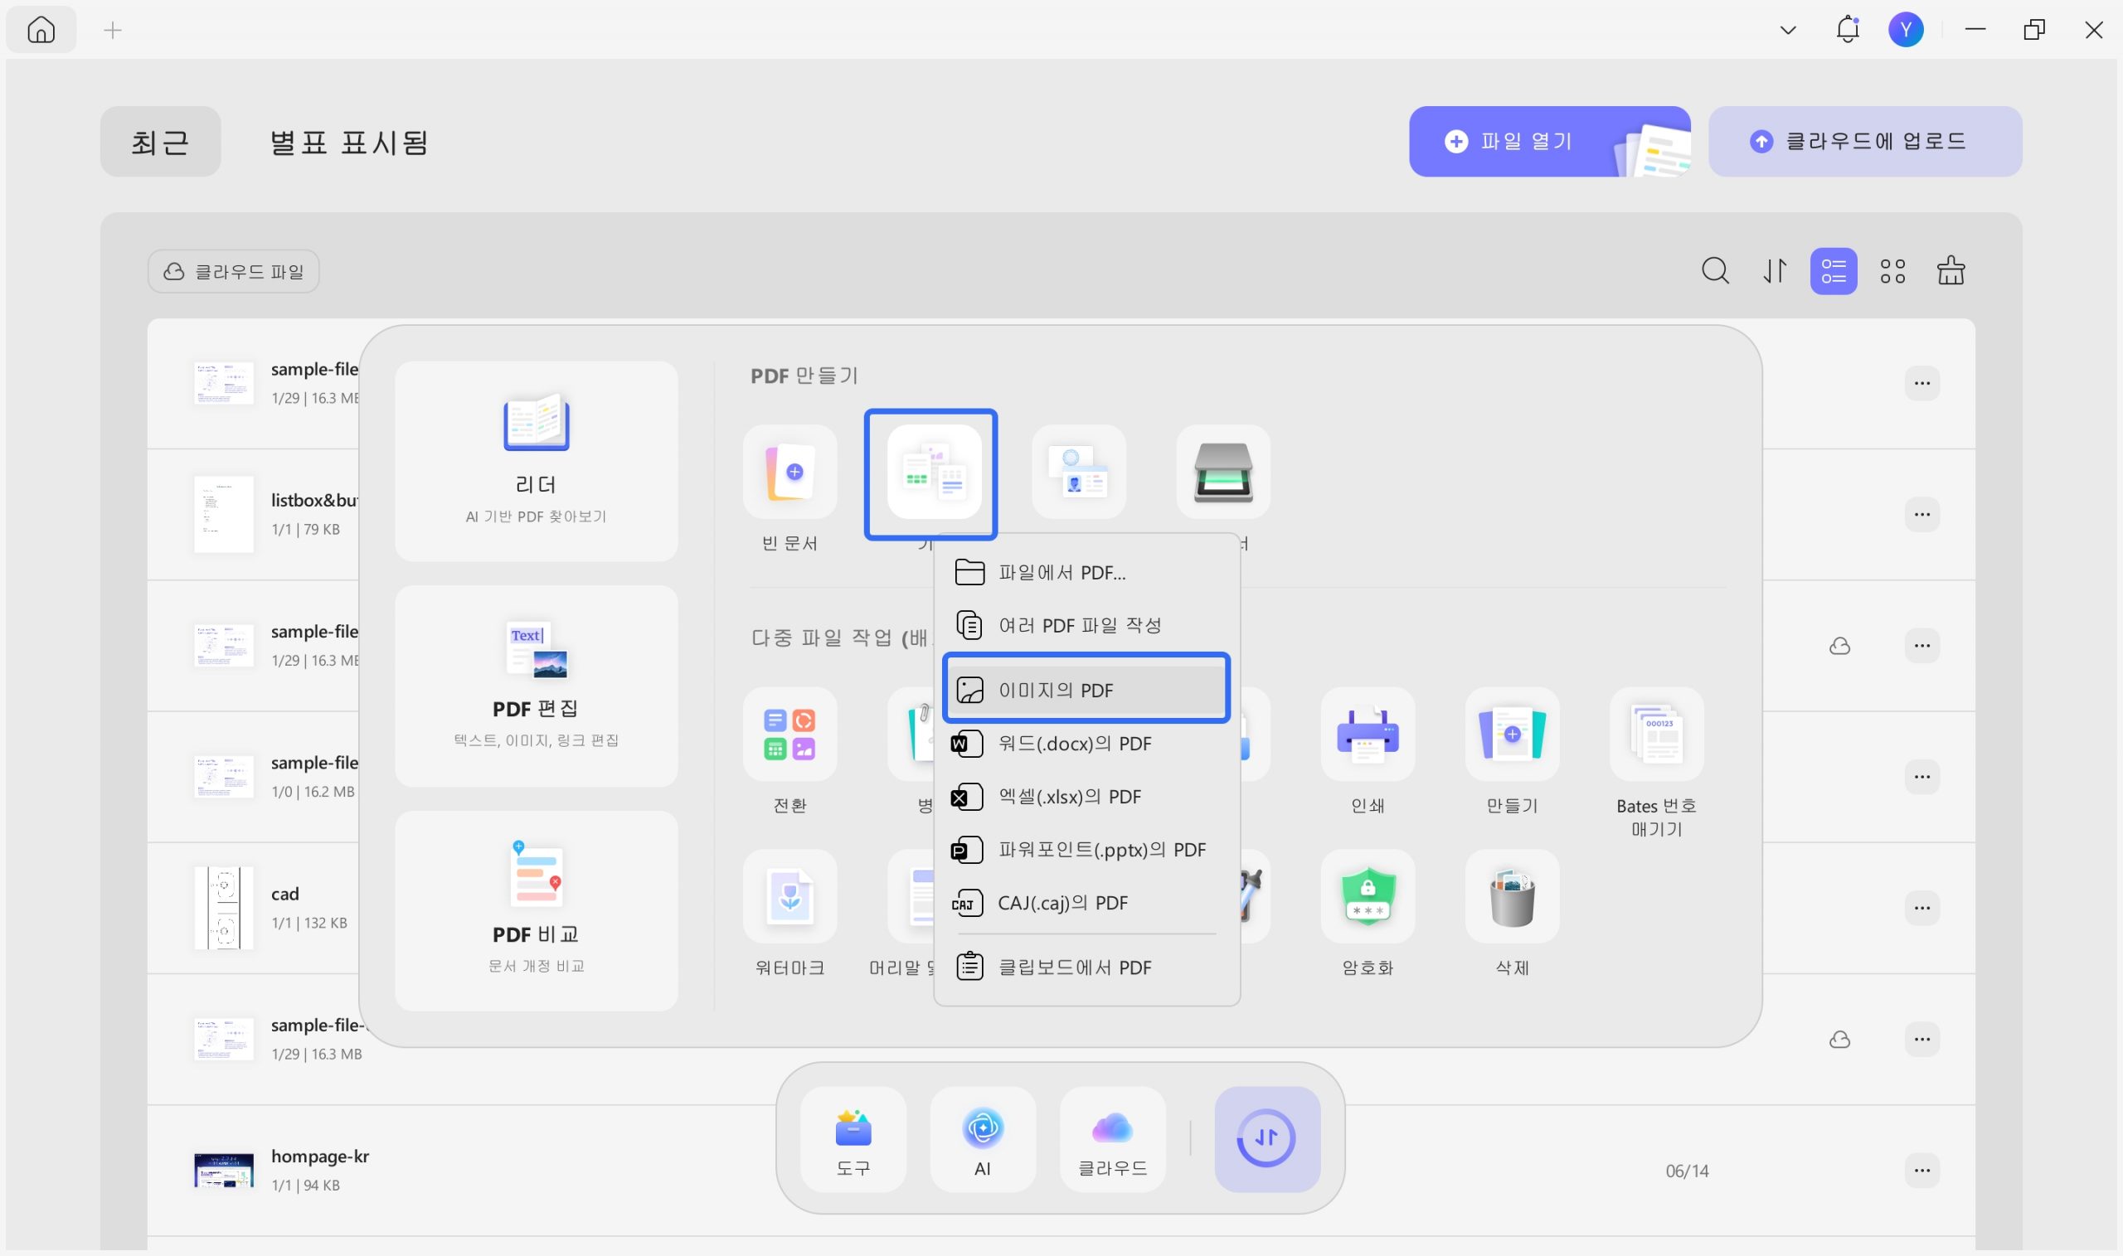Viewport: 2123px width, 1256px height.
Task: Search recent files with magnifier icon
Action: [x=1715, y=271]
